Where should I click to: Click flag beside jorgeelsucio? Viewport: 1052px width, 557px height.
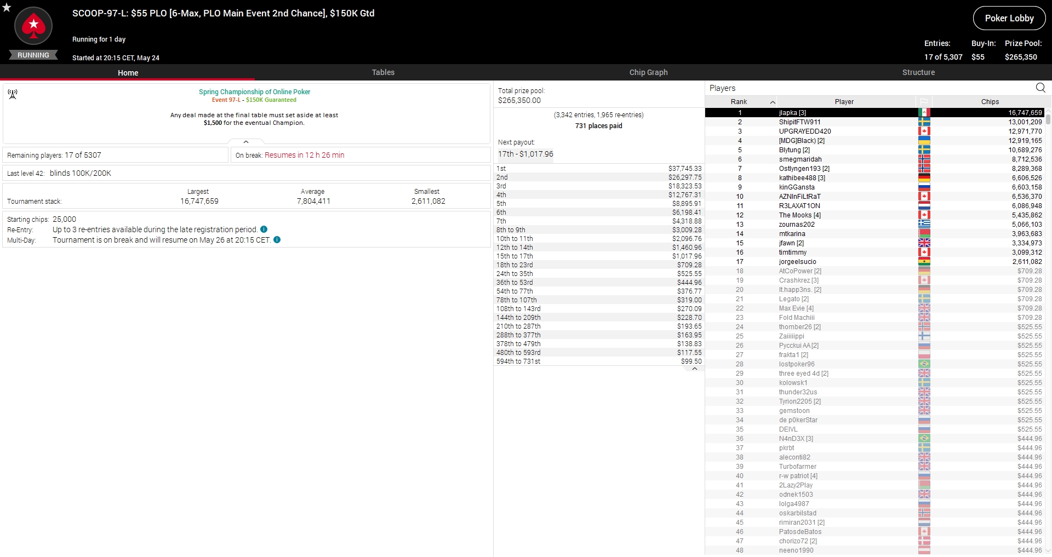click(924, 262)
